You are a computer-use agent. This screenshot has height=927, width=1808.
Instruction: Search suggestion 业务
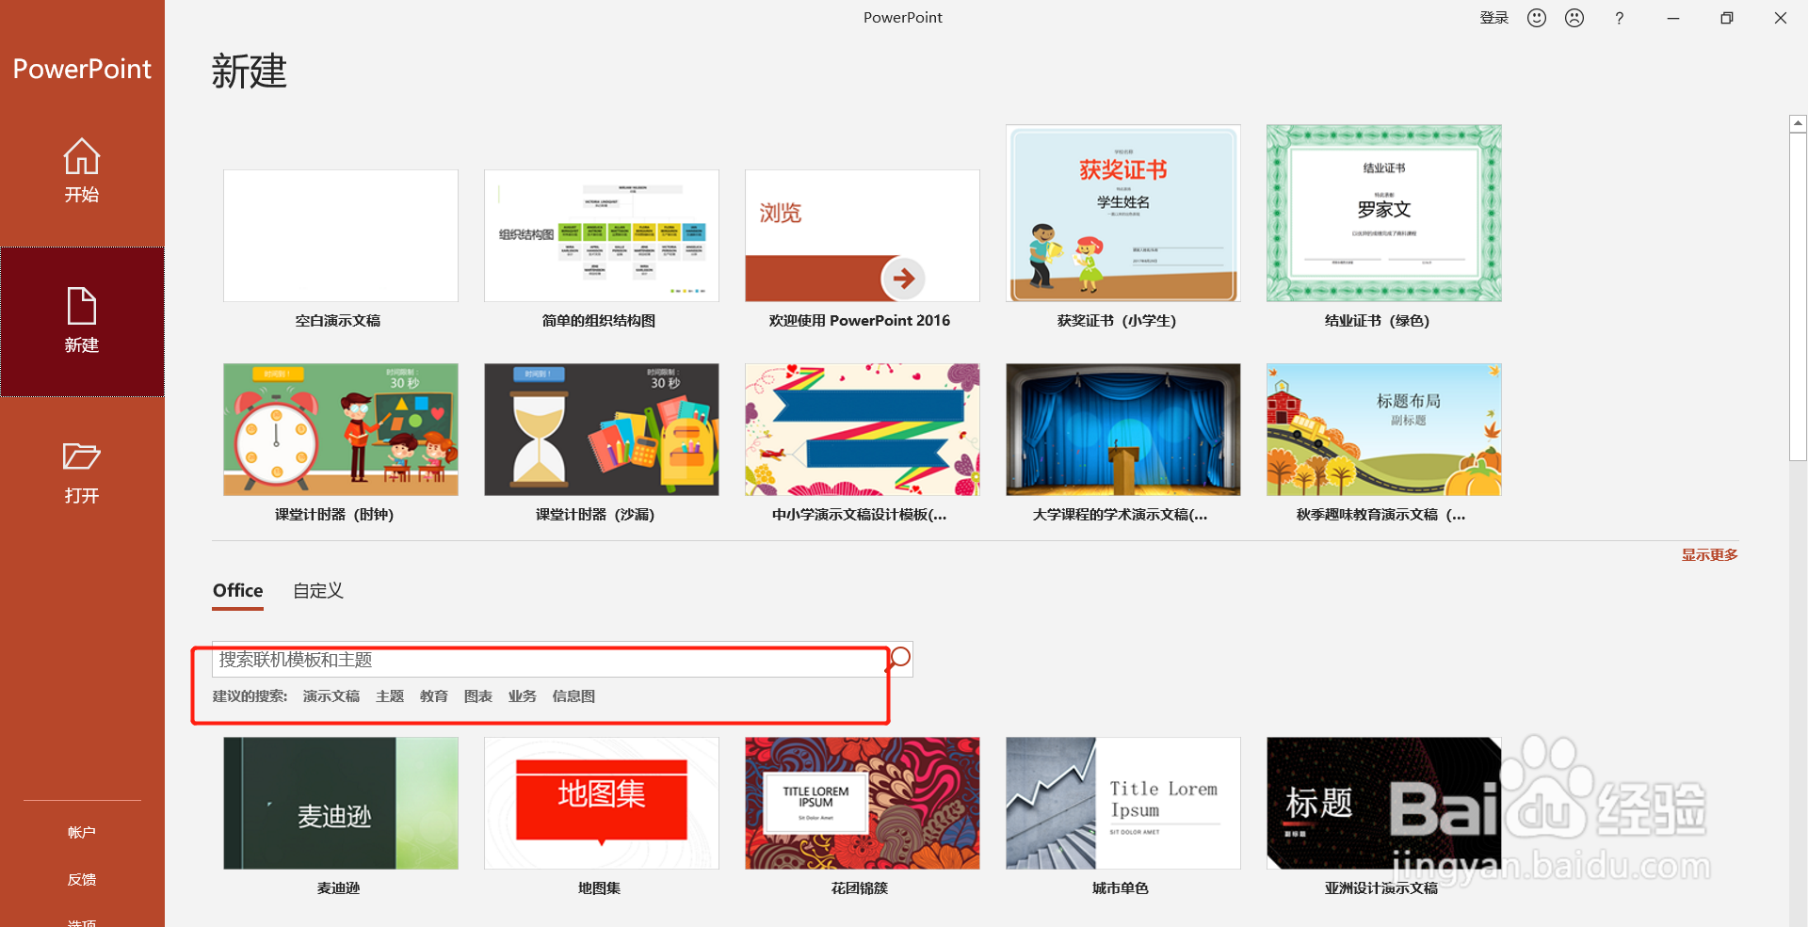[x=523, y=696]
